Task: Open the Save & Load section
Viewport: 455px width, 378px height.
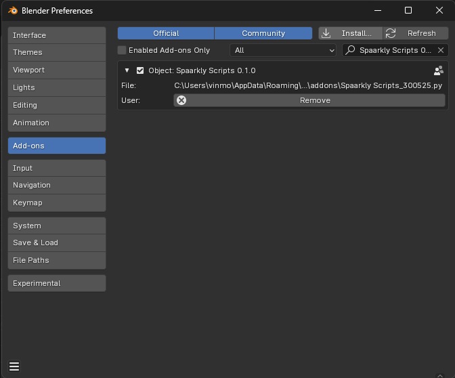Action: (57, 243)
